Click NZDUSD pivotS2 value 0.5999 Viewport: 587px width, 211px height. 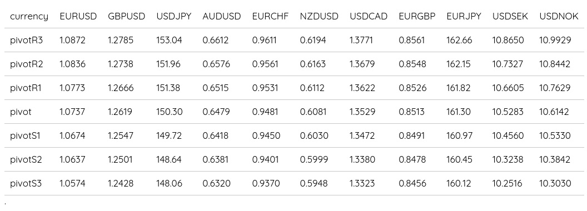314,160
